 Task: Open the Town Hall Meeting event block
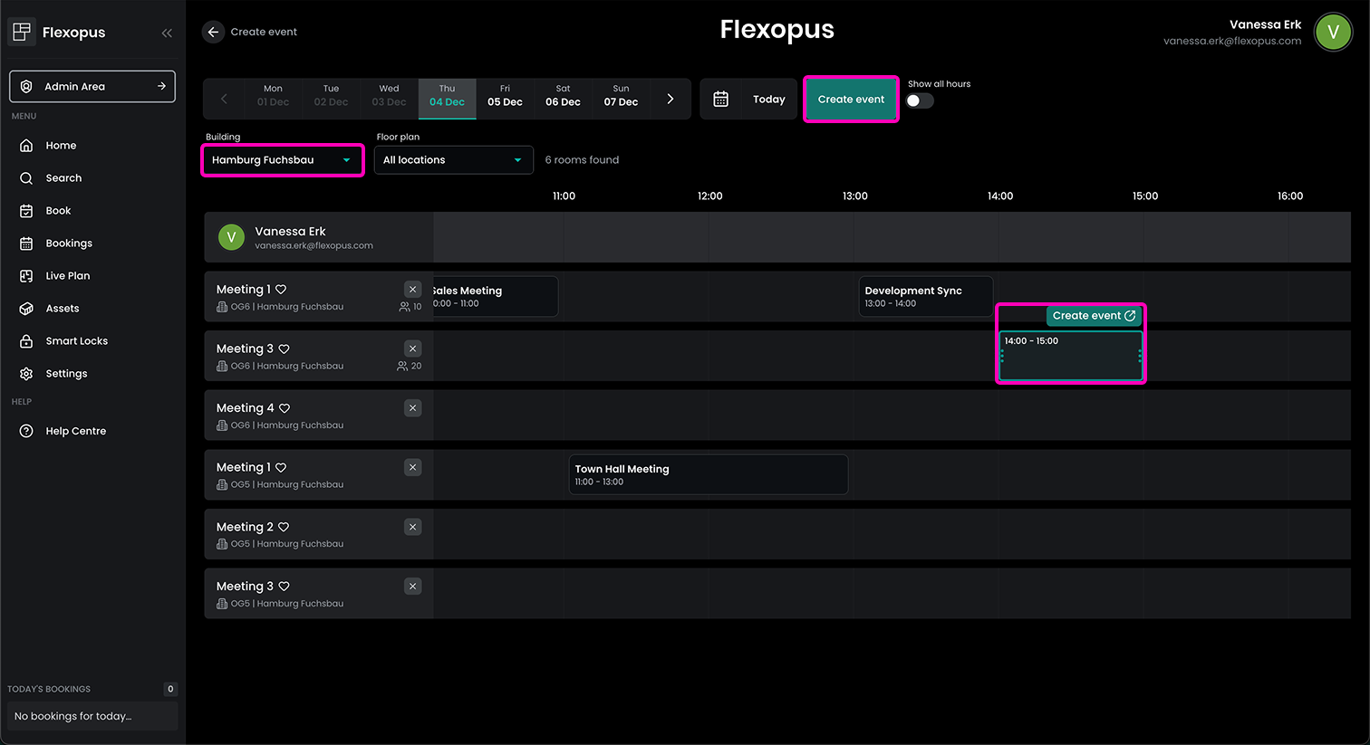point(708,474)
